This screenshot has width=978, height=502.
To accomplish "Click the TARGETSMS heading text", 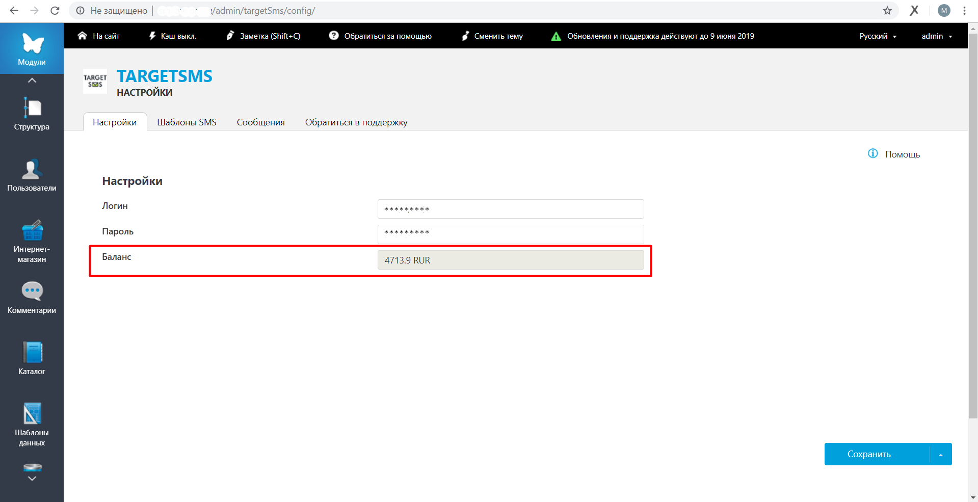I will click(165, 76).
